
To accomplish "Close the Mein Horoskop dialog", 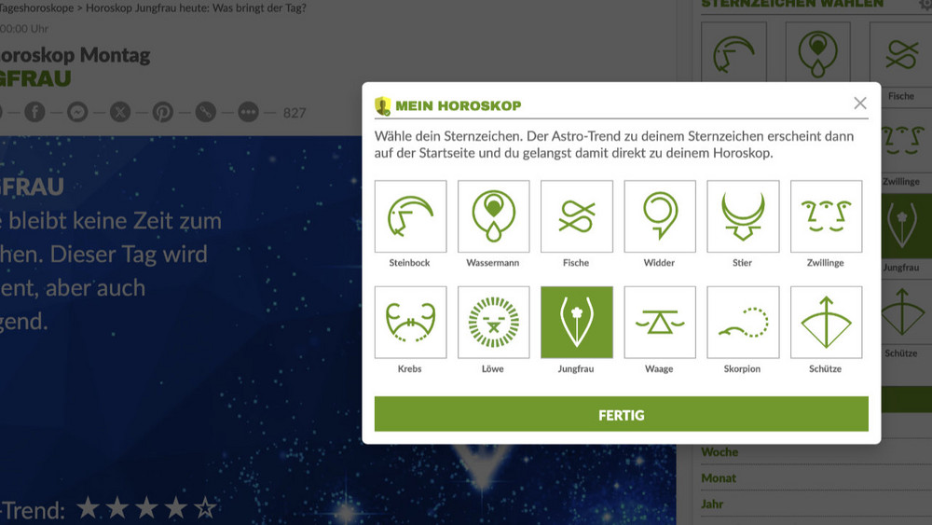I will click(x=860, y=104).
